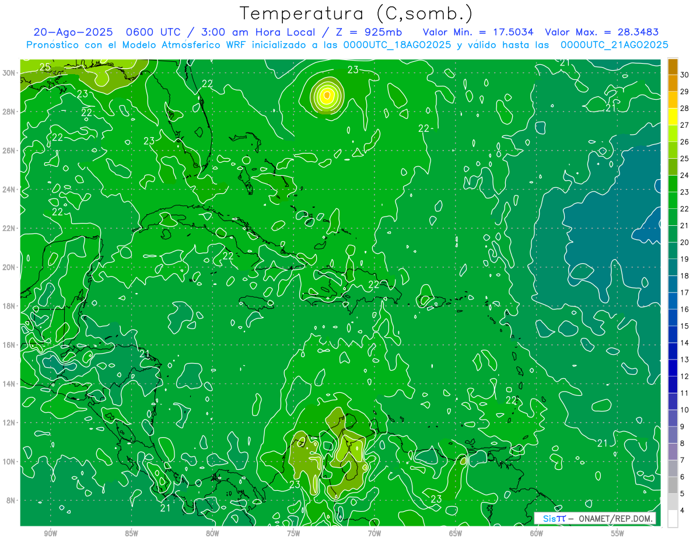
Task: Click the color scale label "17"
Action: pos(684,292)
